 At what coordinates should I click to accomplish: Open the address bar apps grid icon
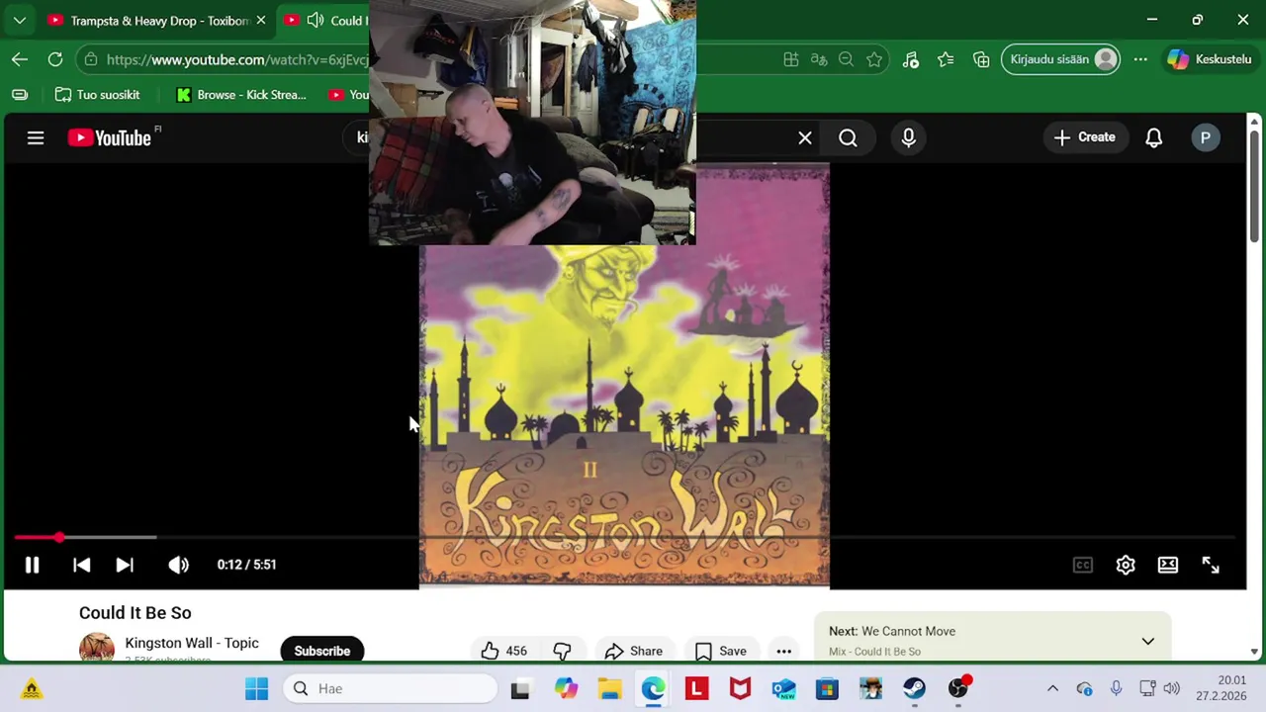(x=791, y=59)
